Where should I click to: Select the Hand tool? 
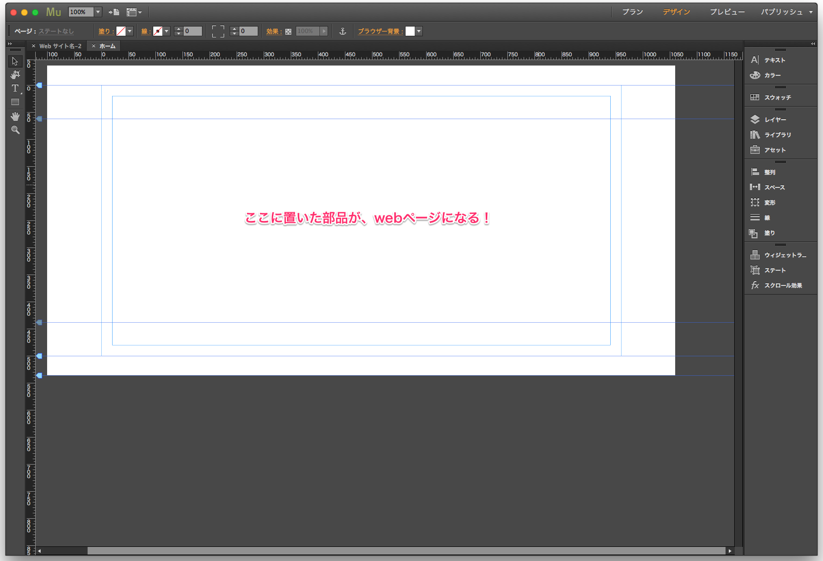(15, 116)
